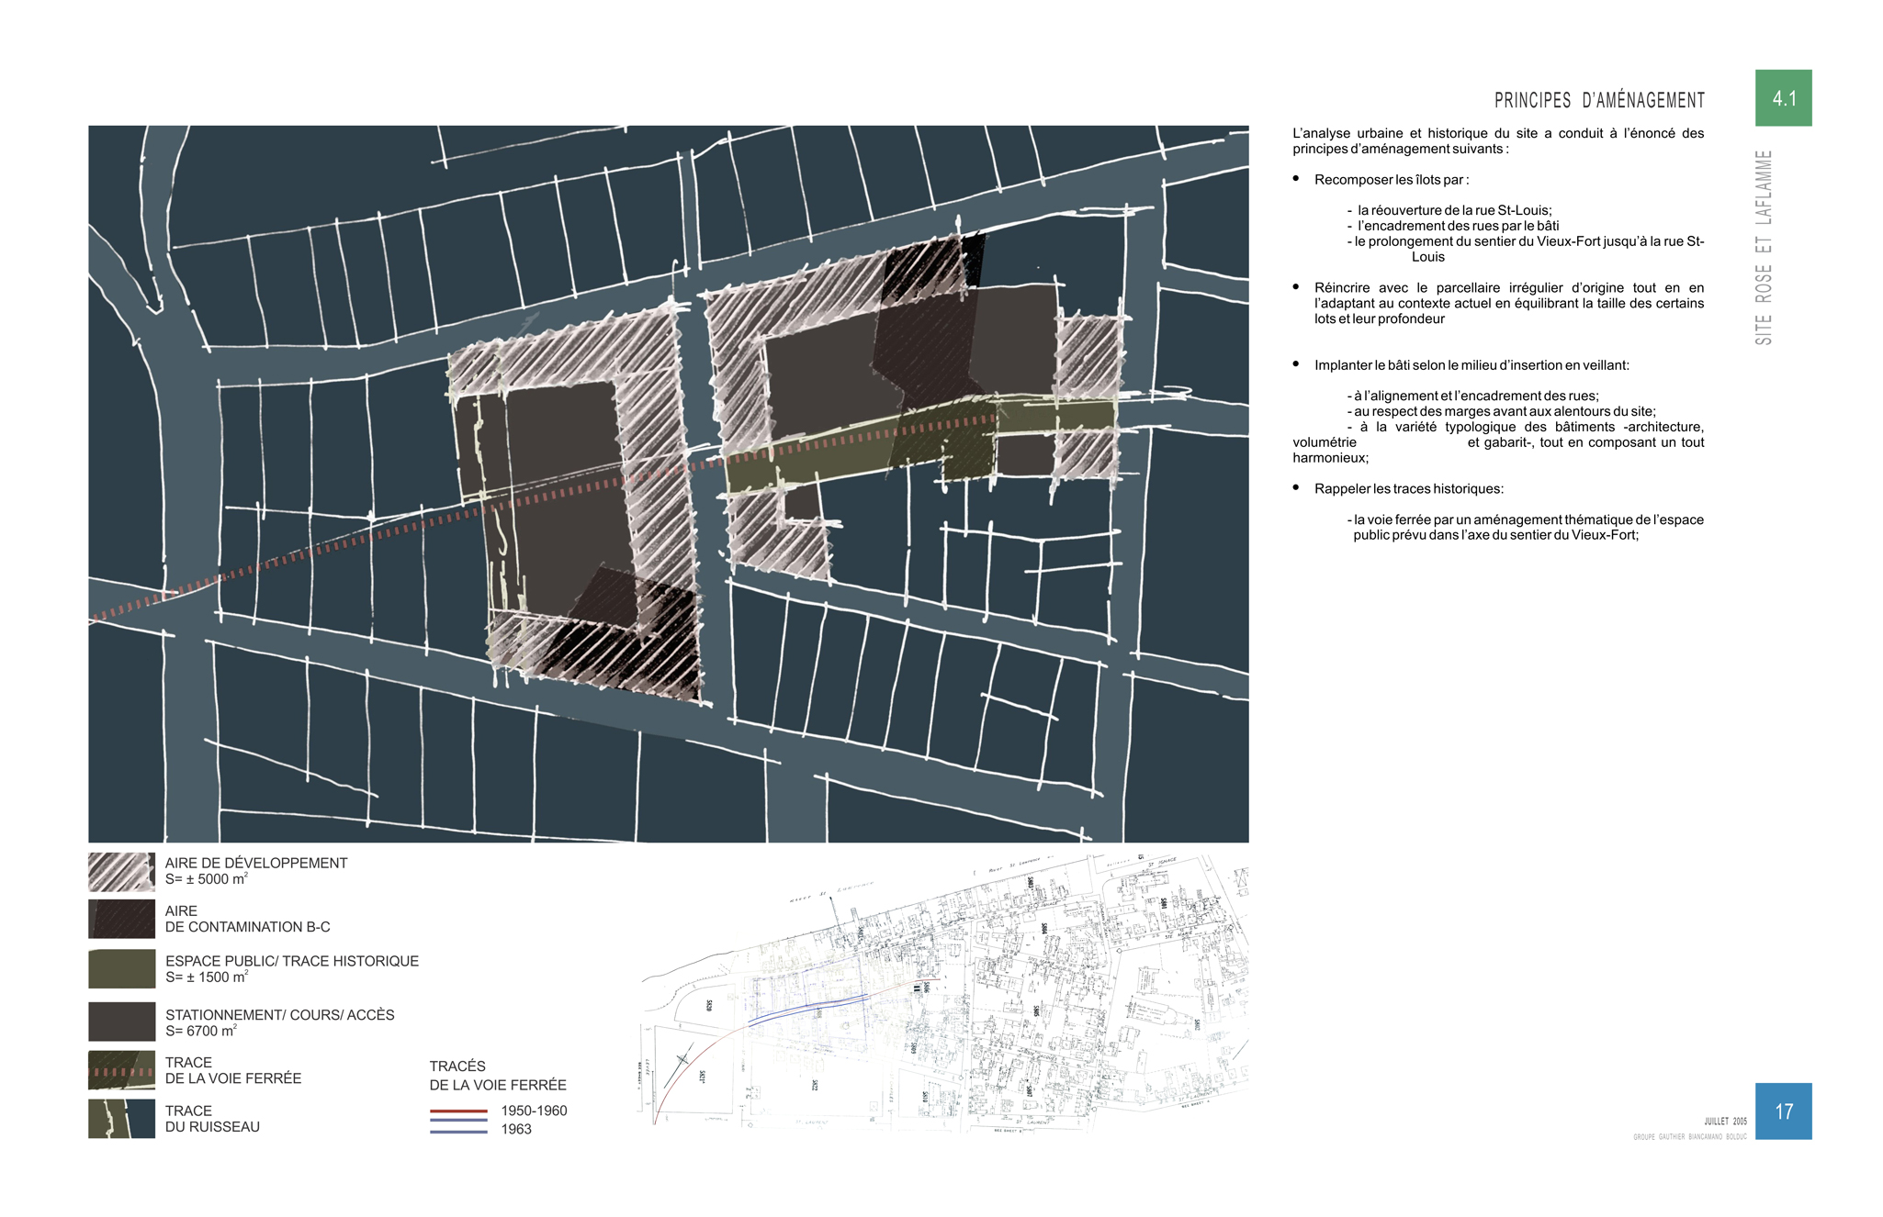The width and height of the screenshot is (1883, 1217).
Task: Click the Trace du ruisseau legend swatch
Action: (121, 1119)
